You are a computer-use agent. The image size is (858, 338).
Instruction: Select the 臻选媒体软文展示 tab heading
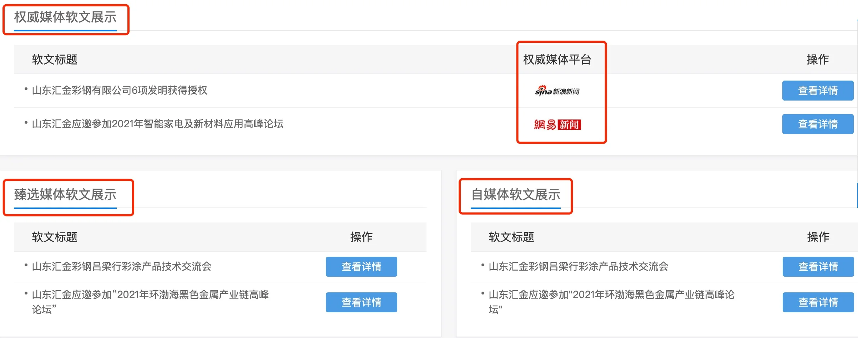coord(65,195)
